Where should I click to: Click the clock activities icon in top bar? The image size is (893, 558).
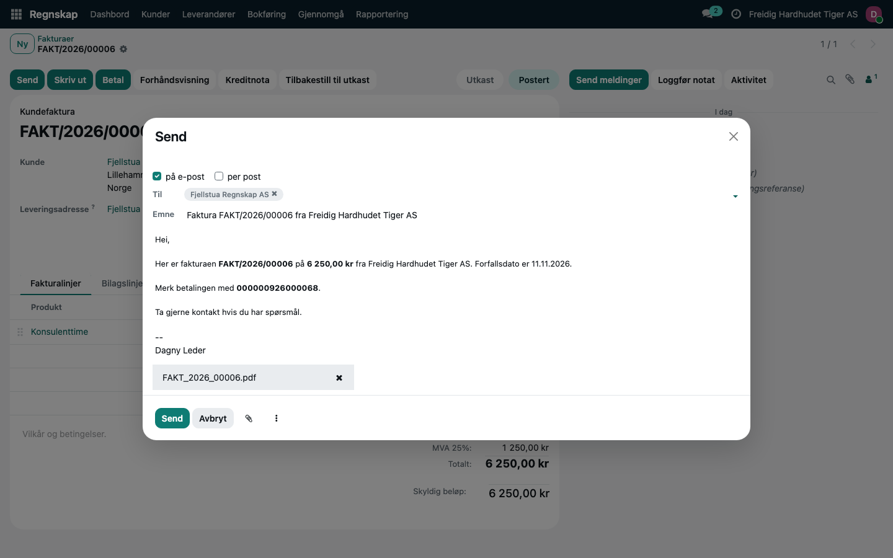coord(736,14)
